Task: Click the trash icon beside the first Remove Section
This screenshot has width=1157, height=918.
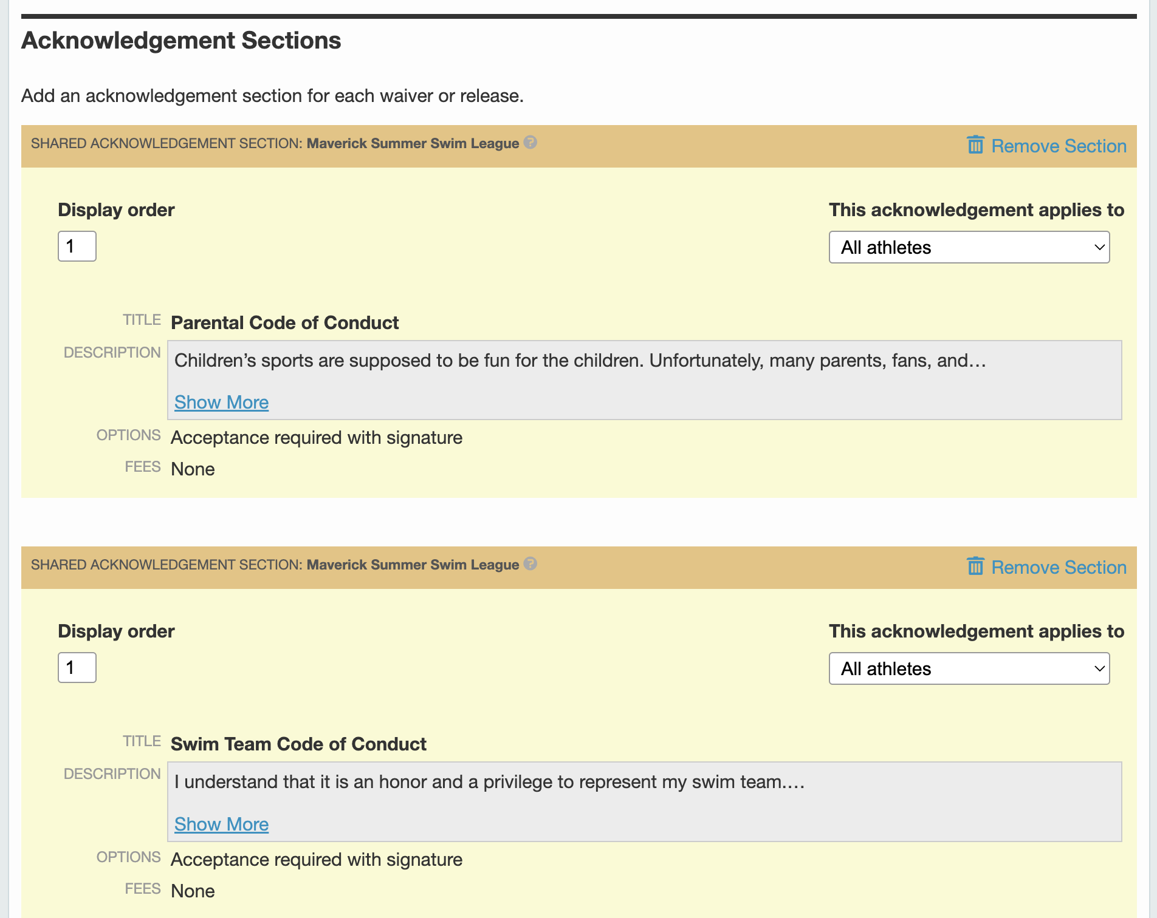Action: click(975, 146)
